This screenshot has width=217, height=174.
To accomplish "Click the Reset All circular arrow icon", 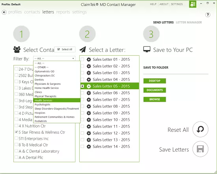I will [x=200, y=129].
